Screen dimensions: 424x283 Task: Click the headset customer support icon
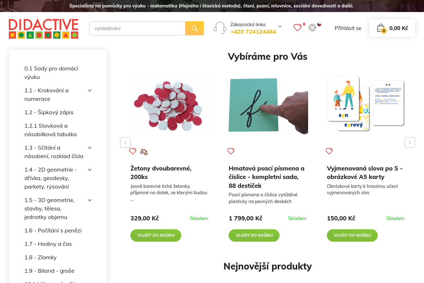220,27
